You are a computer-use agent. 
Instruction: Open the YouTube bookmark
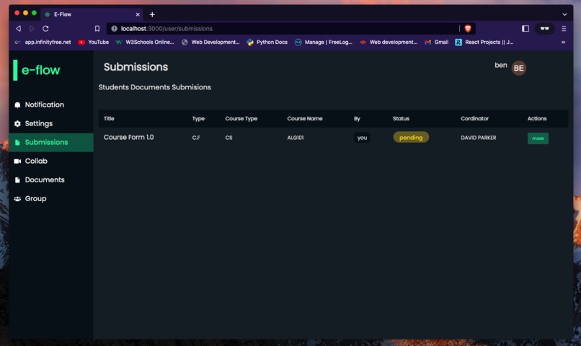click(x=94, y=43)
